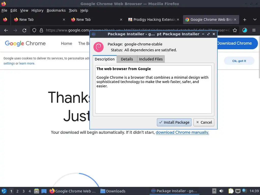Viewport: 260px width, 195px height.
Task: Open the View menu
Action: point(24,10)
